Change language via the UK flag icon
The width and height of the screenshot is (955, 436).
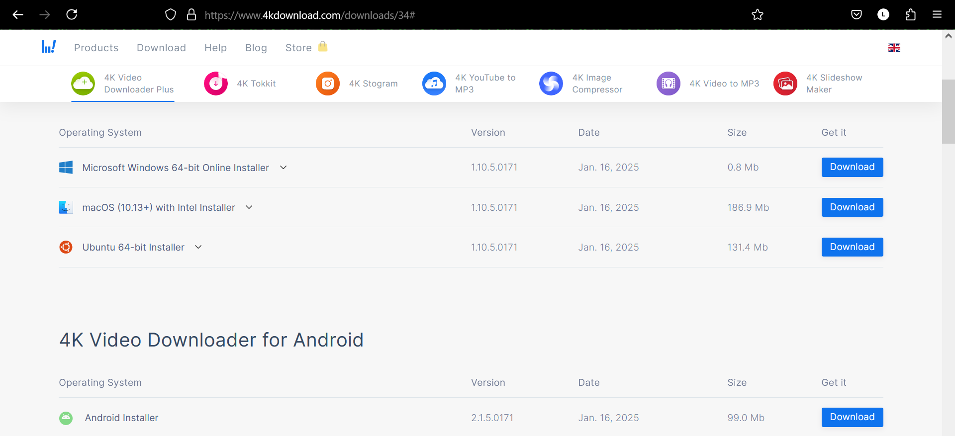point(894,48)
